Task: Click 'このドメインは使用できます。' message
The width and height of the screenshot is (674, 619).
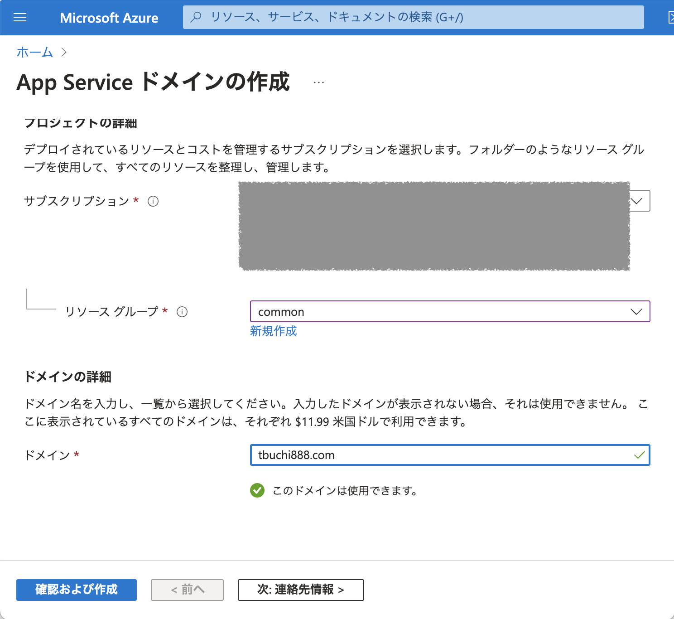Action: [345, 490]
